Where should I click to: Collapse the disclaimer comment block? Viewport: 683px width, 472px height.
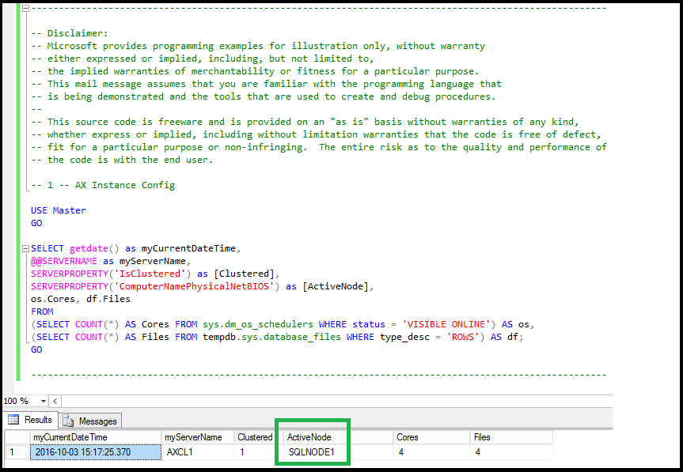click(26, 9)
